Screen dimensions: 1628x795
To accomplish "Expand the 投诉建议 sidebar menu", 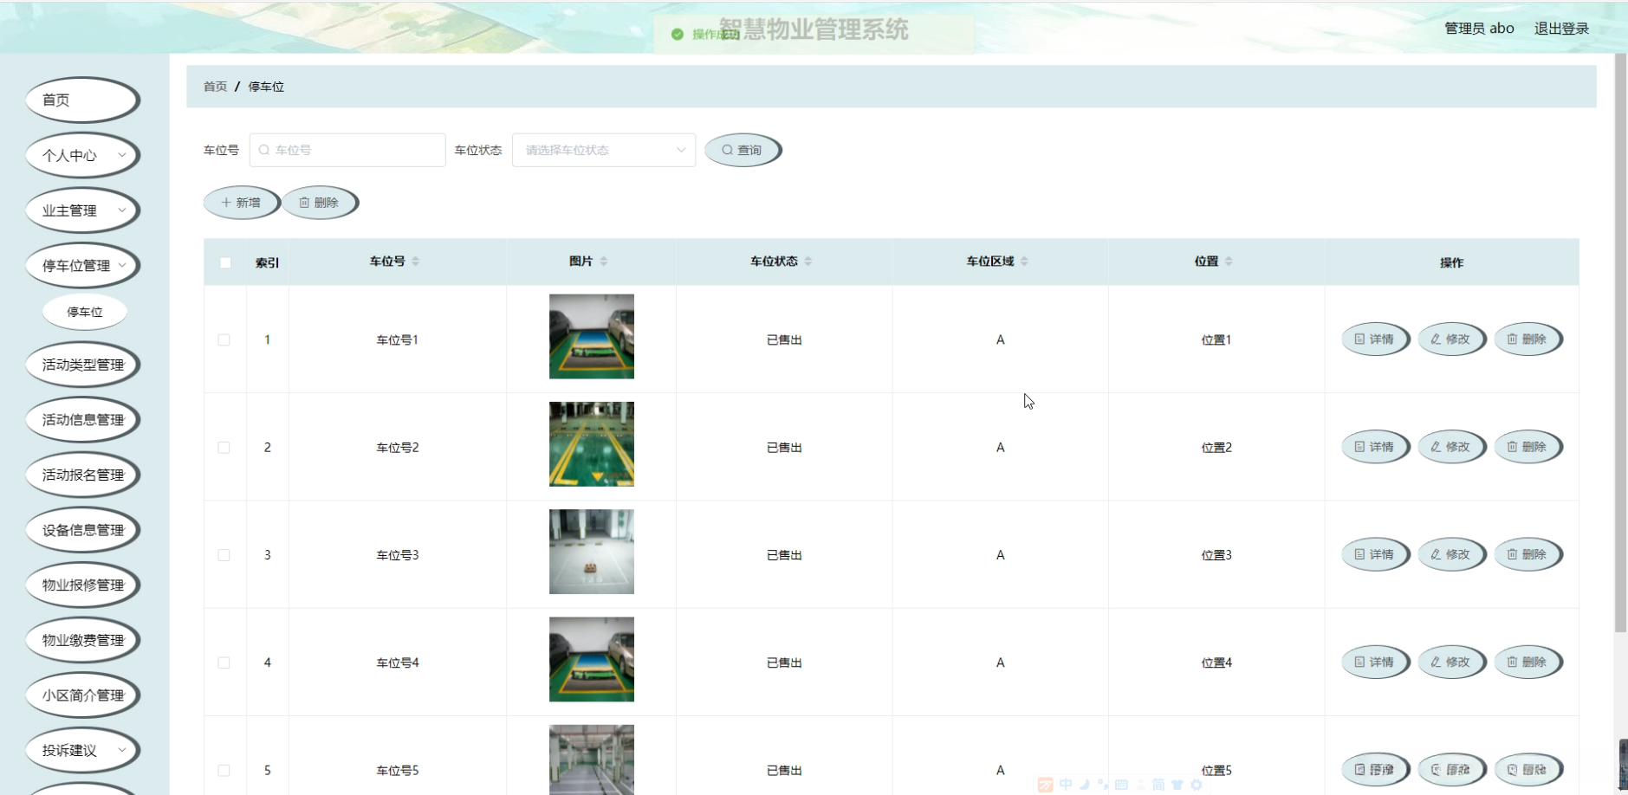I will (x=83, y=751).
